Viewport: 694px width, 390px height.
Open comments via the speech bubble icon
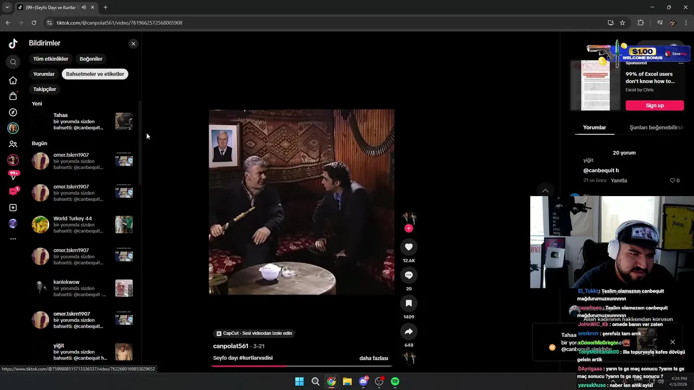pyautogui.click(x=409, y=275)
